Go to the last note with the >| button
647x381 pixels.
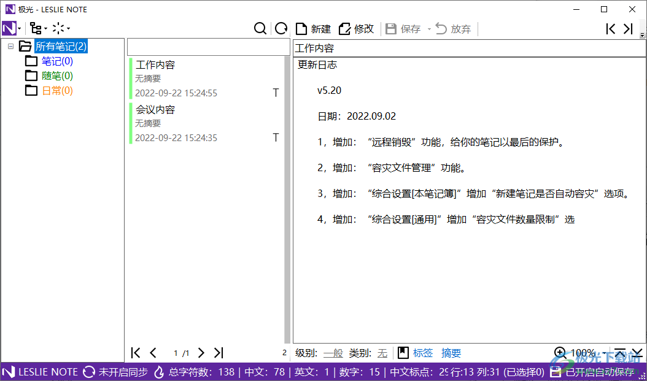(x=219, y=353)
